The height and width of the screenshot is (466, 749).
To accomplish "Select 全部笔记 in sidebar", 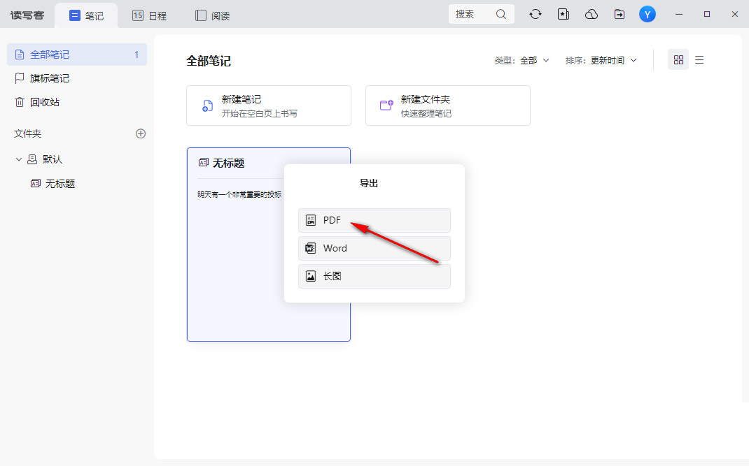I will 77,54.
